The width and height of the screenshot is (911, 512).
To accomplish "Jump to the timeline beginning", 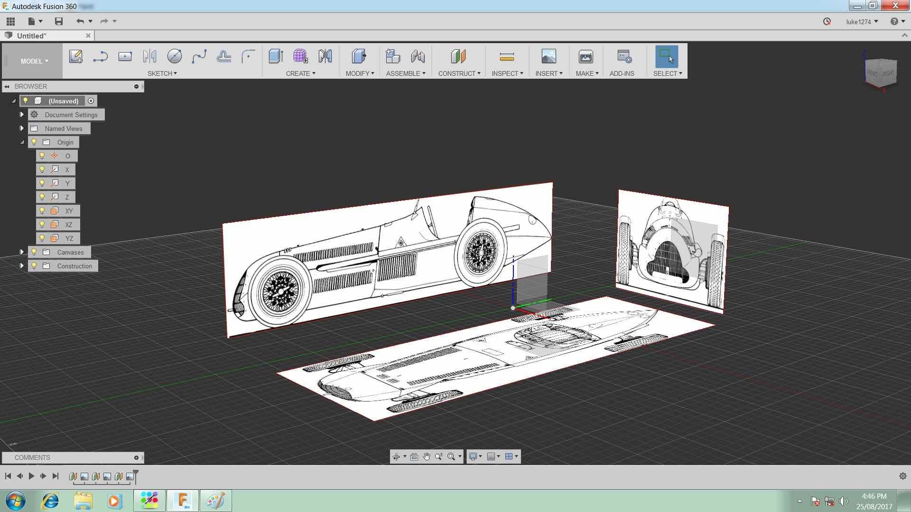I will point(8,476).
